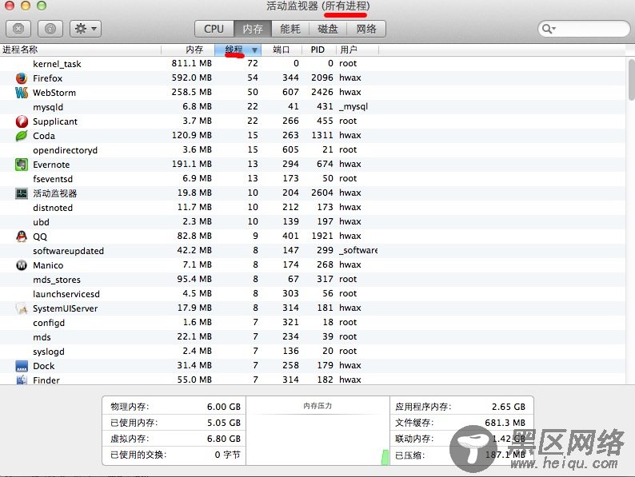Click the Finder process icon
The height and width of the screenshot is (477, 635).
[22, 380]
